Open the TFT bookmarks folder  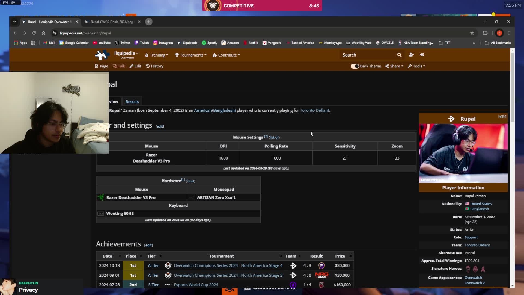[x=445, y=43]
